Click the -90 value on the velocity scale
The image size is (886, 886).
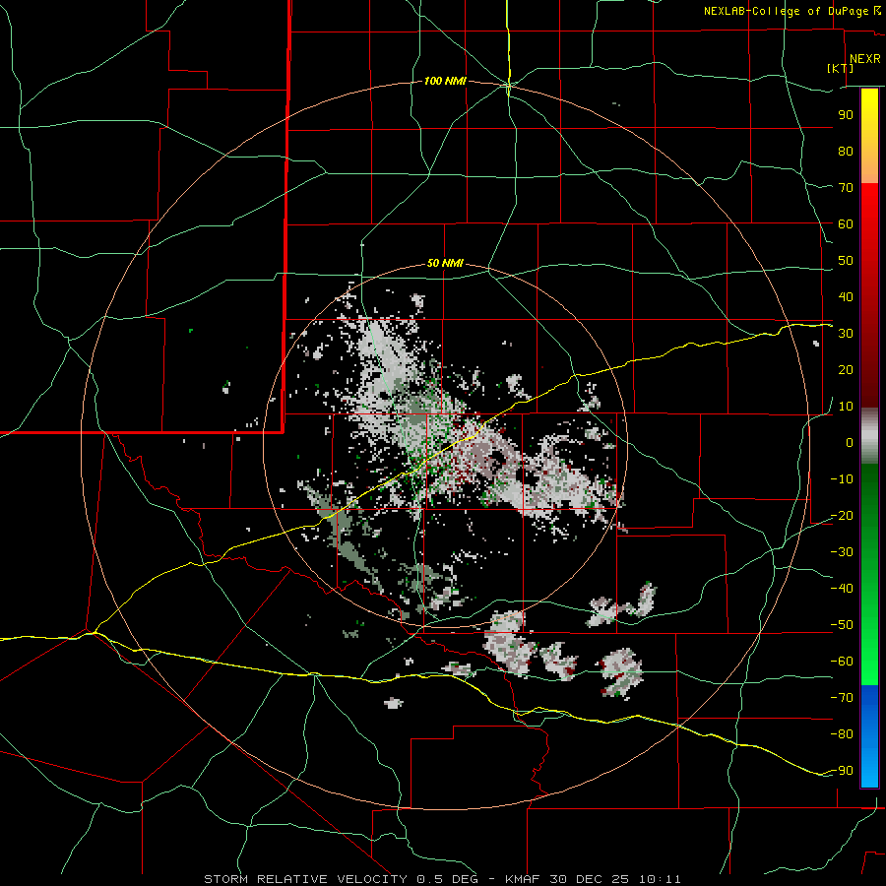(x=842, y=771)
